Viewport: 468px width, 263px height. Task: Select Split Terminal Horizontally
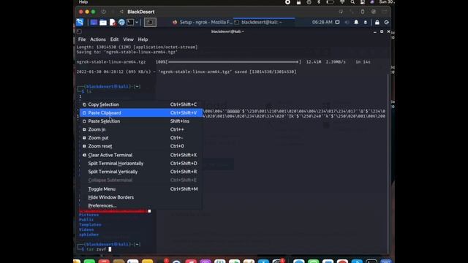click(140, 164)
